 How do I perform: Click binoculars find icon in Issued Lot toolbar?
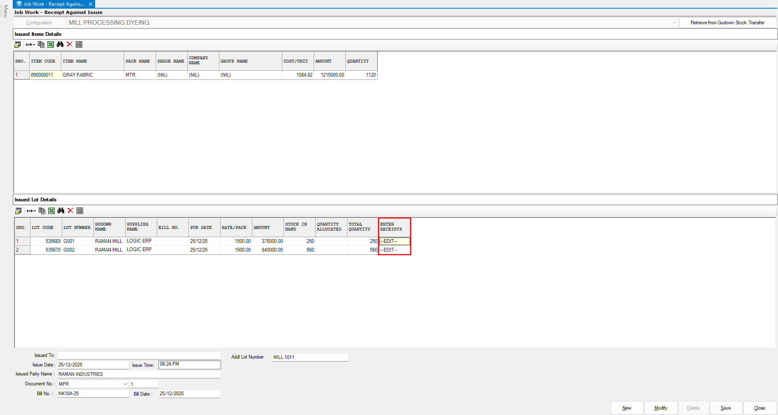61,211
